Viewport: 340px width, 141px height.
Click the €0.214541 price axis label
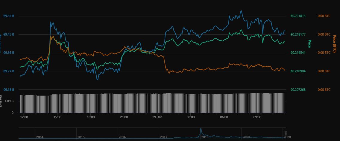[298, 53]
